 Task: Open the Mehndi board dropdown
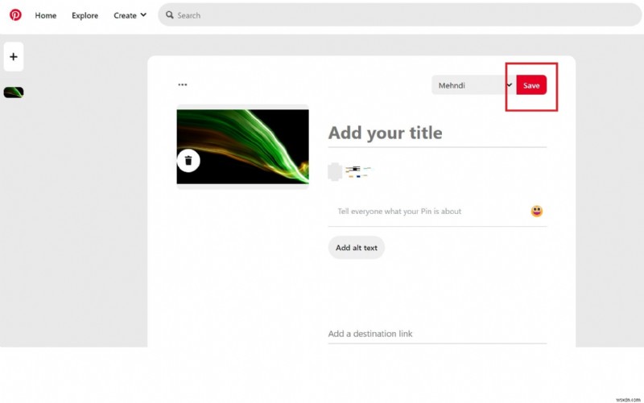[473, 85]
